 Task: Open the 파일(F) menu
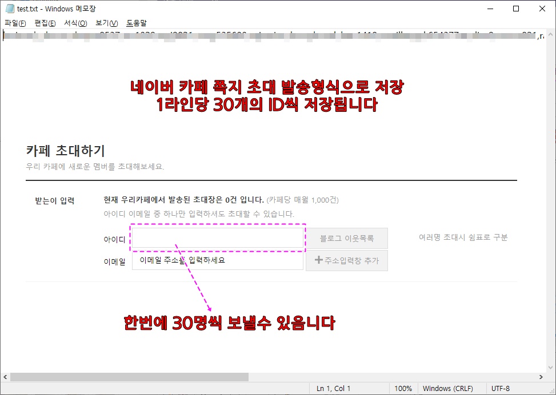point(15,23)
